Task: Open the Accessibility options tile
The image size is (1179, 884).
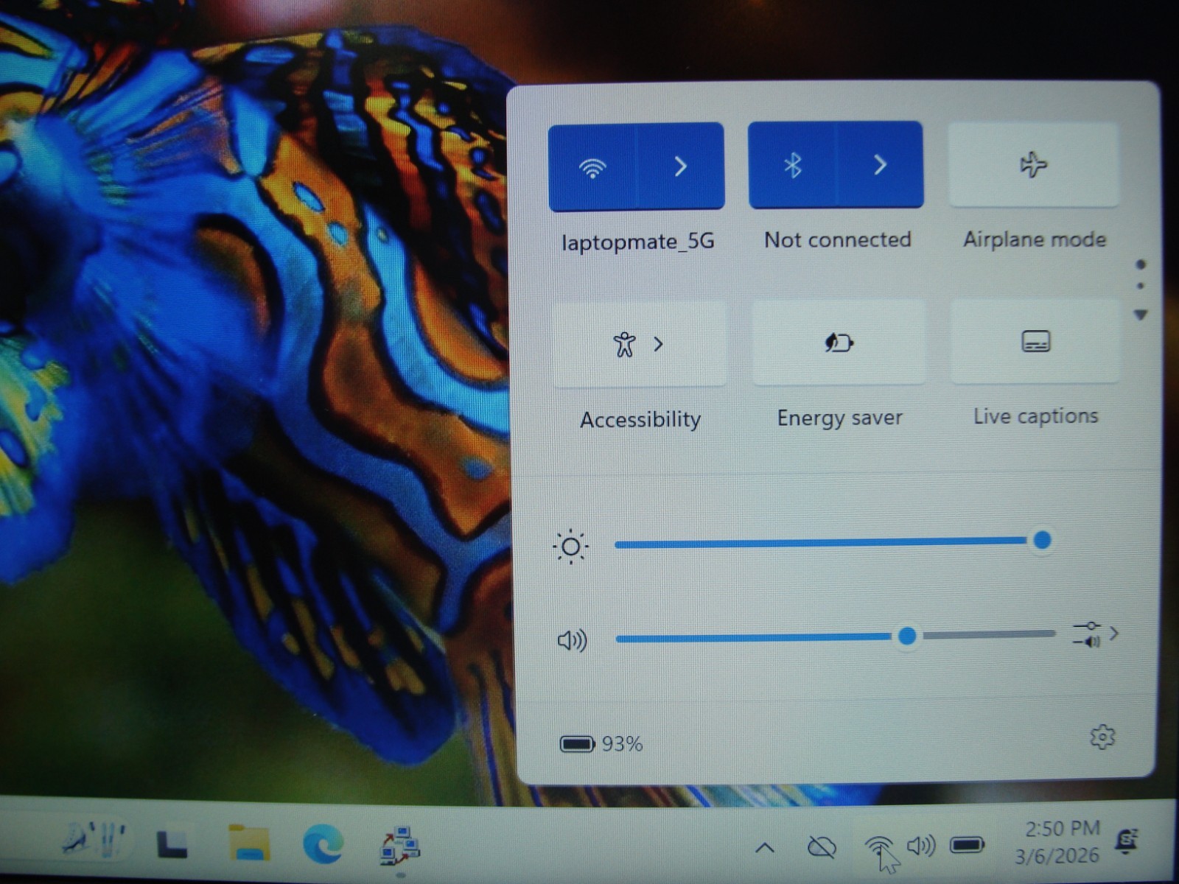Action: 640,343
